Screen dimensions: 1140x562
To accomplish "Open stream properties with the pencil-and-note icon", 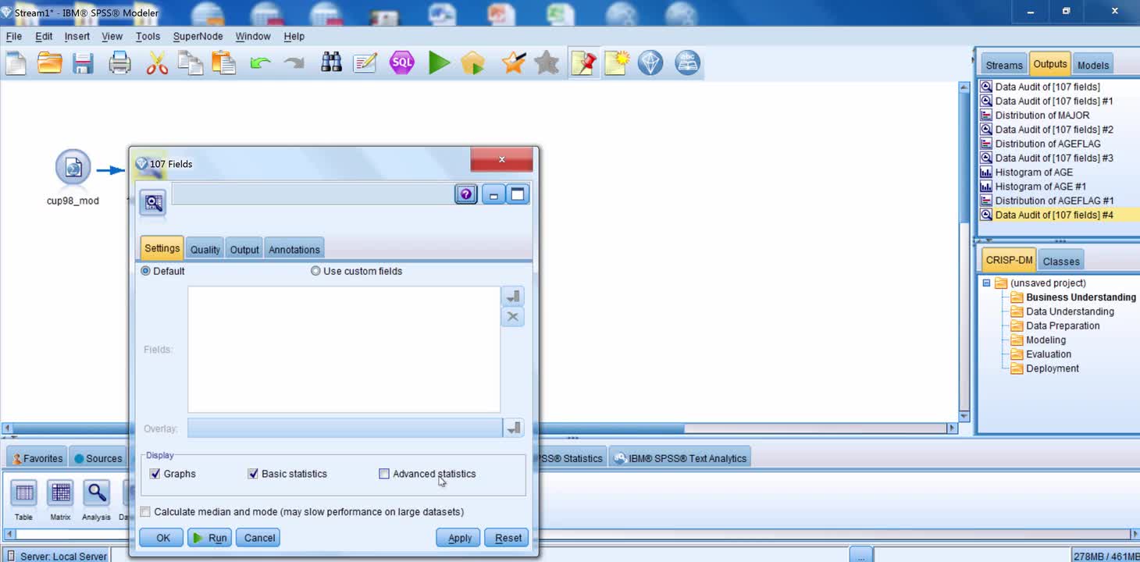I will point(365,63).
